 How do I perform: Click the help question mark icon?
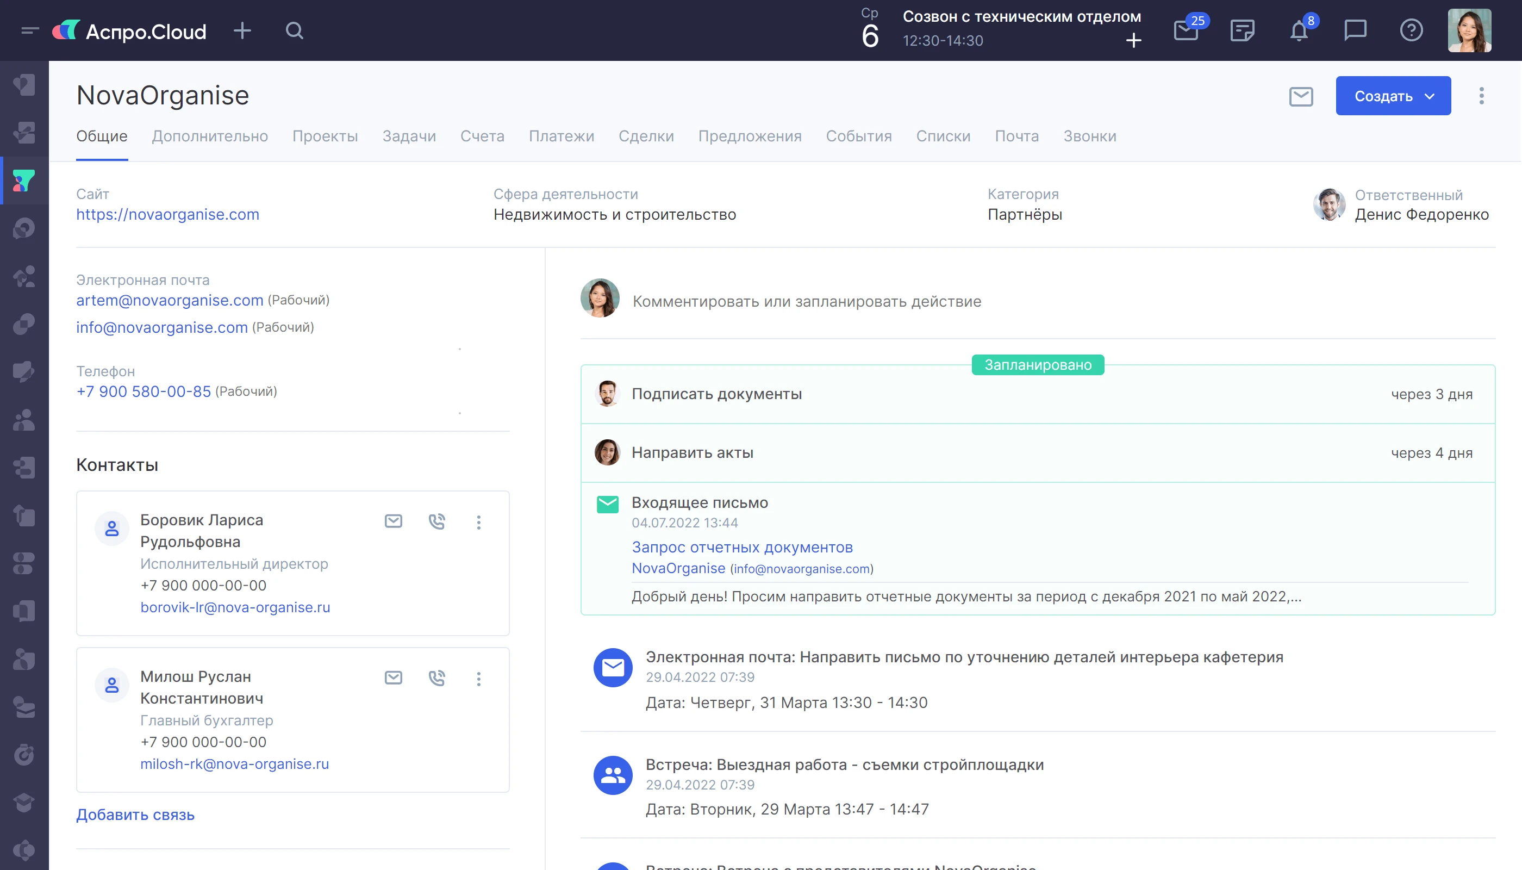coord(1411,30)
